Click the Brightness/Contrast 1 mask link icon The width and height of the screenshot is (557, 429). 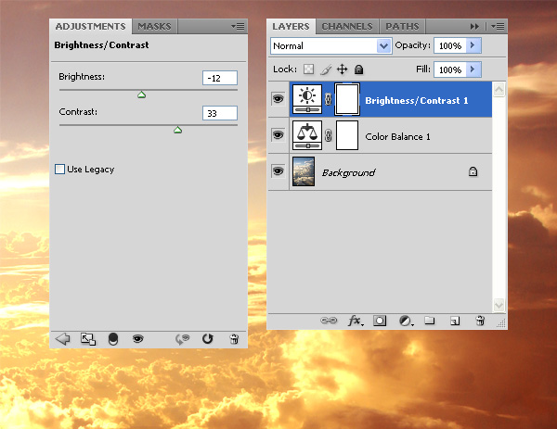click(x=329, y=99)
